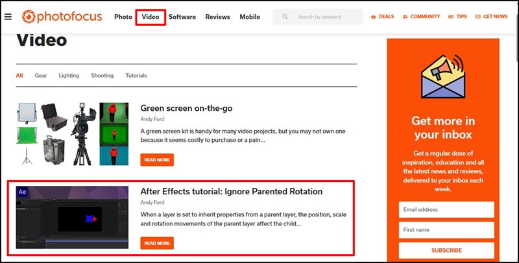Click READ MORE for Green screen article
Screen dimensions: 519x263
(157, 160)
